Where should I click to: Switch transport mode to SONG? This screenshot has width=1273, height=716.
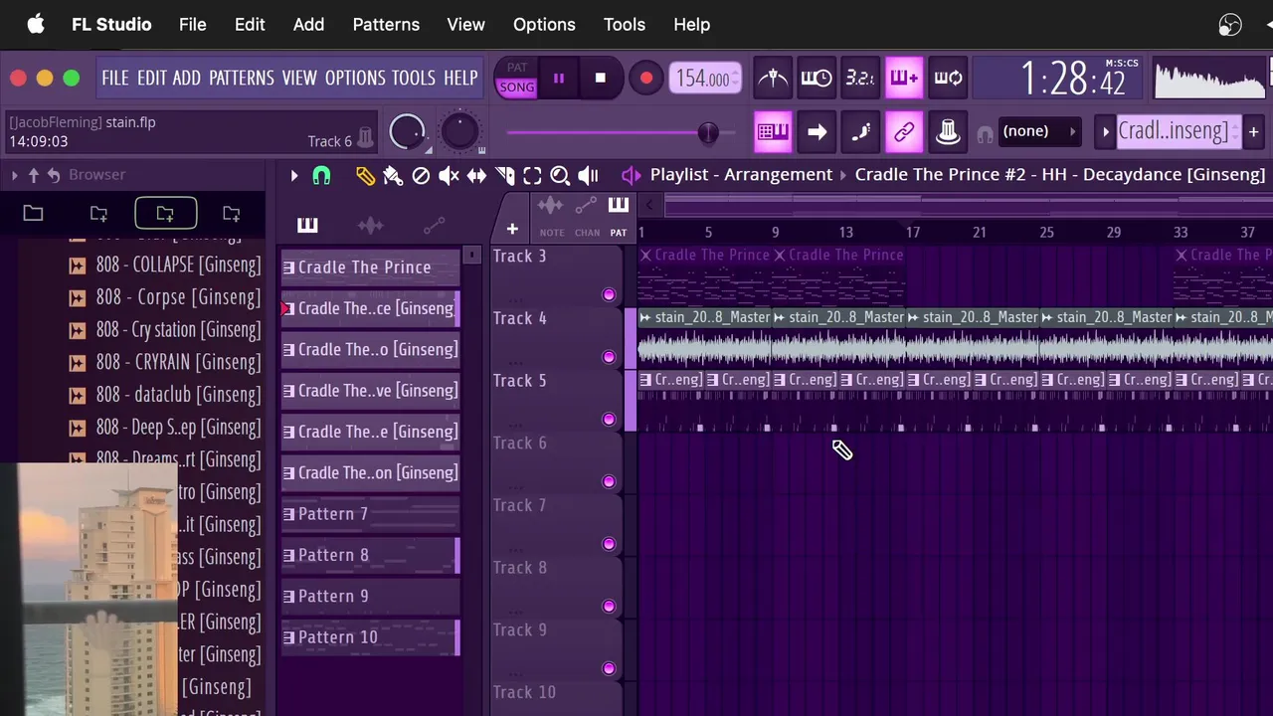[517, 88]
